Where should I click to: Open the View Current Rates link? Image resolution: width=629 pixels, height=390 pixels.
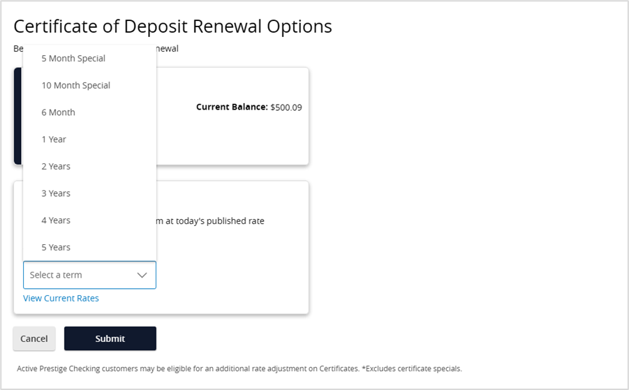61,298
